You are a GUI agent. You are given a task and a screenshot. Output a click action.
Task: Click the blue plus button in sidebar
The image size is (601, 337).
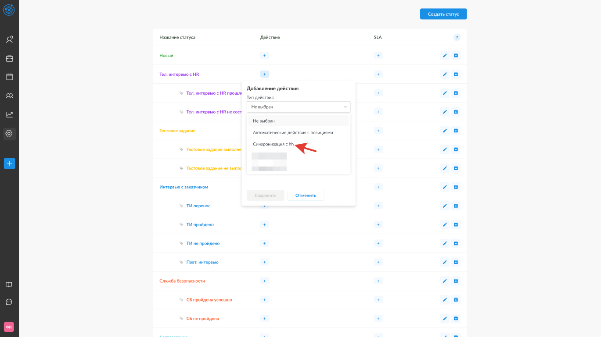pos(9,163)
